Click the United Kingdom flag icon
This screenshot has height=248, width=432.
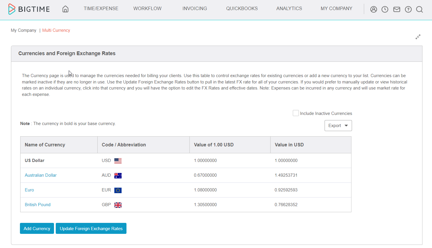tap(118, 205)
